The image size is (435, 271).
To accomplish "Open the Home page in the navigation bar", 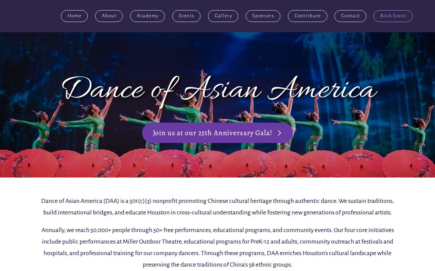I will pos(74,16).
